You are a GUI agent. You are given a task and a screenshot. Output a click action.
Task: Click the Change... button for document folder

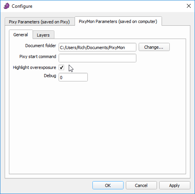(154, 47)
